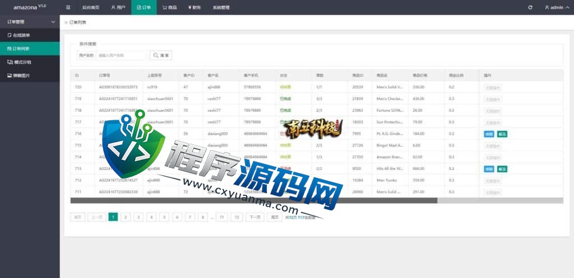Click the blue action button in row 716
The image size is (574, 278).
pos(489,134)
